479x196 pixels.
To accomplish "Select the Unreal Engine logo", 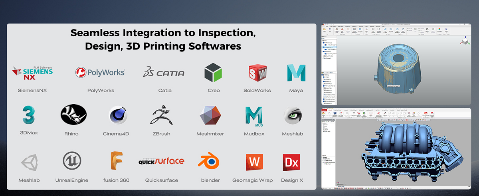I will tap(72, 161).
